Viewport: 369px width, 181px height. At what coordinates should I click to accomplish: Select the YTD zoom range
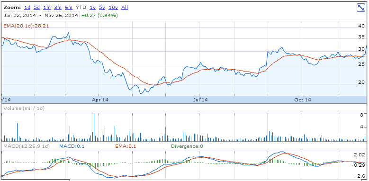pyautogui.click(x=81, y=8)
